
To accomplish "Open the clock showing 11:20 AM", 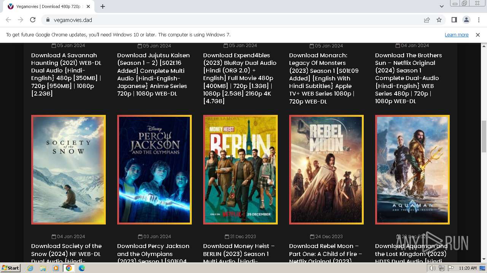I will point(468,268).
